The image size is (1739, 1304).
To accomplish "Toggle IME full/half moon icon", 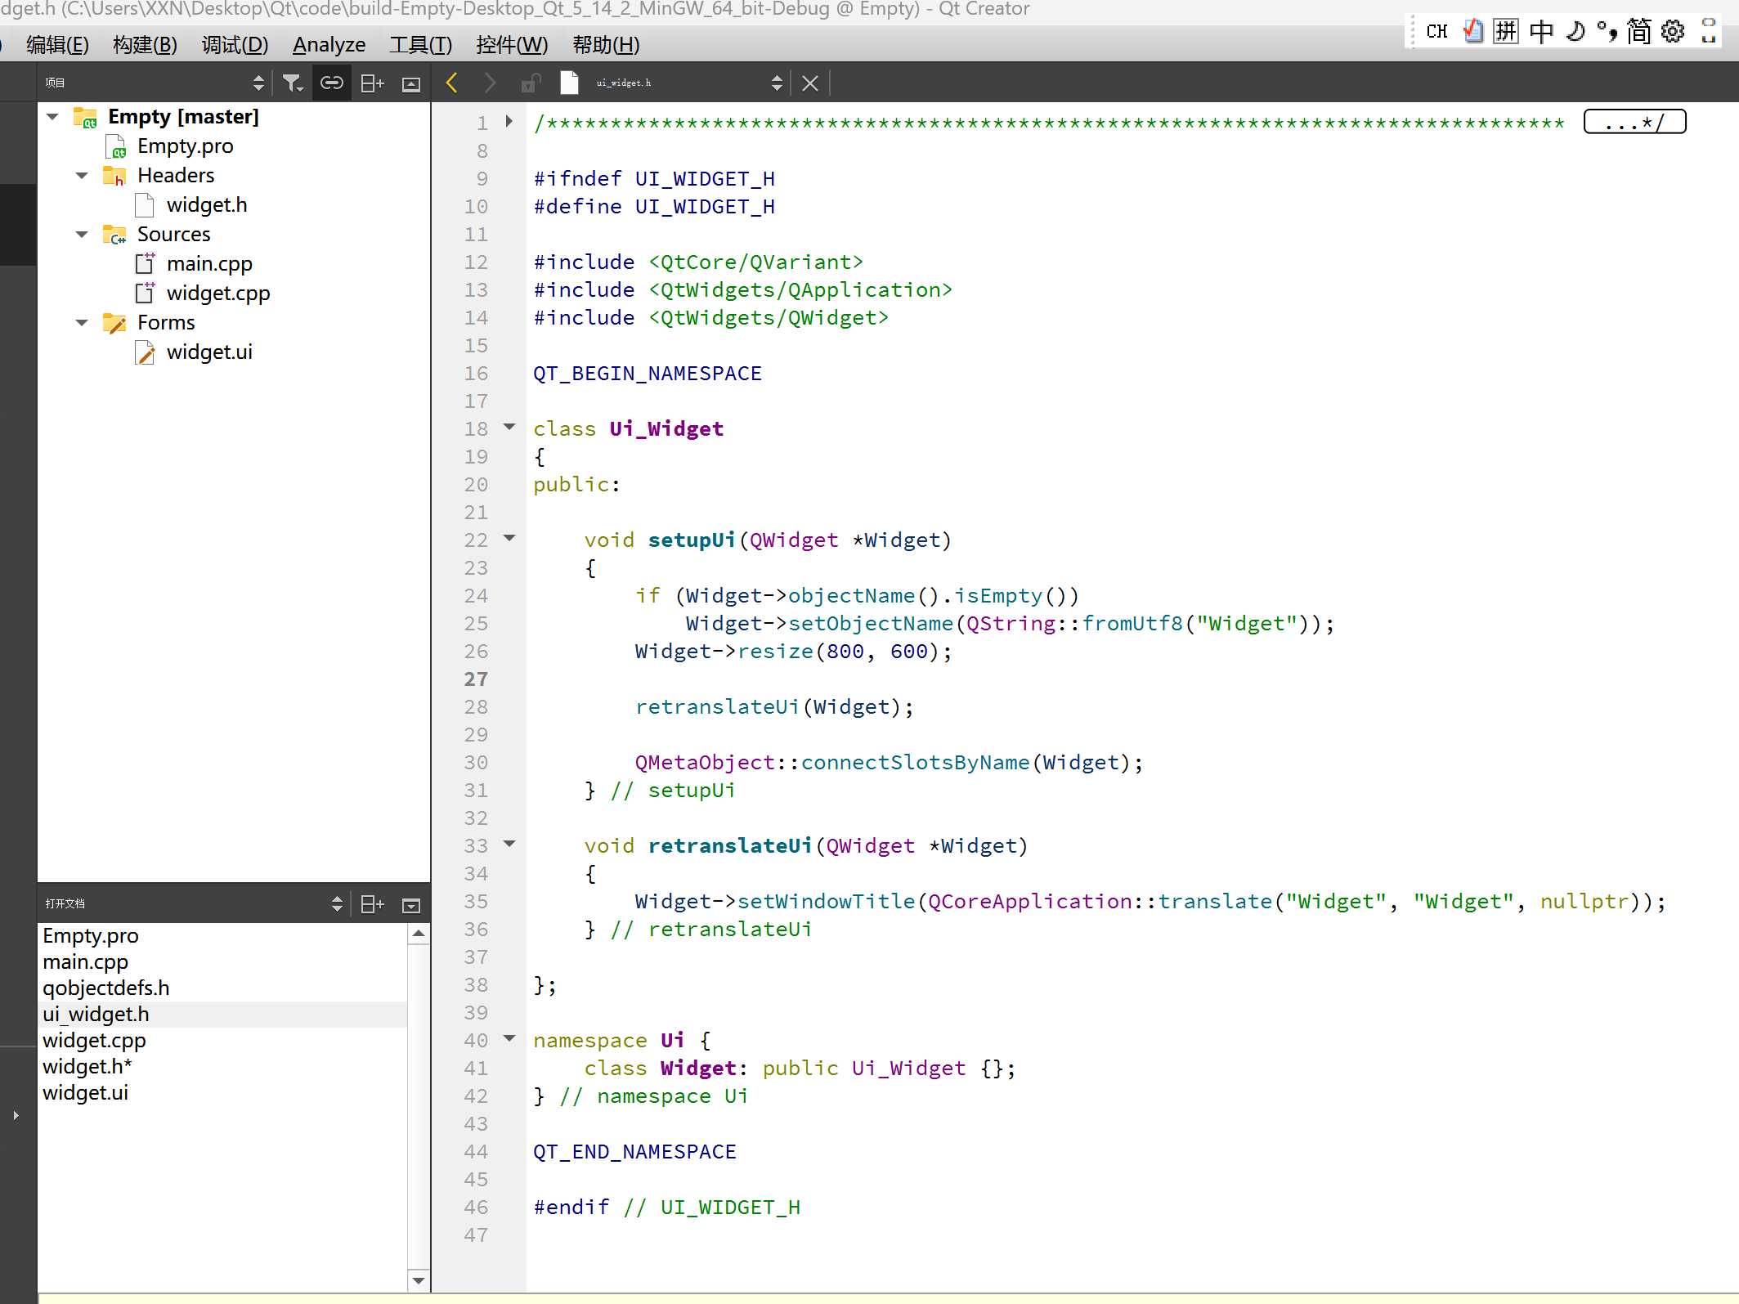I will (1575, 31).
